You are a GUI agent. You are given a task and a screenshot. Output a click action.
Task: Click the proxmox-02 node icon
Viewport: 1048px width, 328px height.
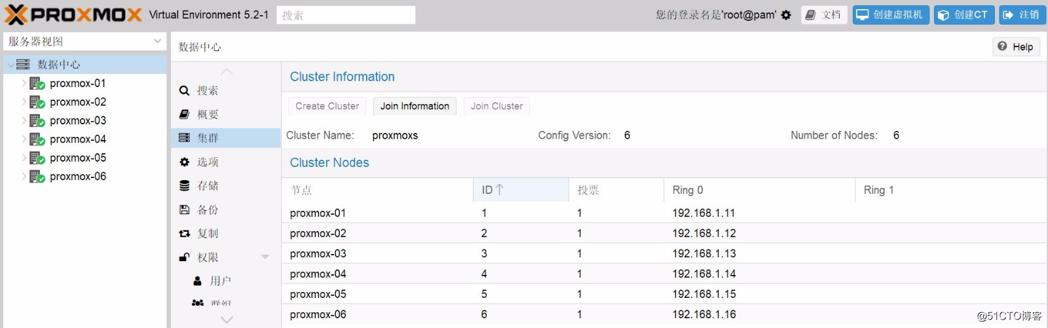click(x=37, y=102)
